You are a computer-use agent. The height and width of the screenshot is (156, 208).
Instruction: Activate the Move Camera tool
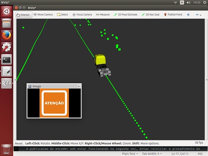coord(43,15)
